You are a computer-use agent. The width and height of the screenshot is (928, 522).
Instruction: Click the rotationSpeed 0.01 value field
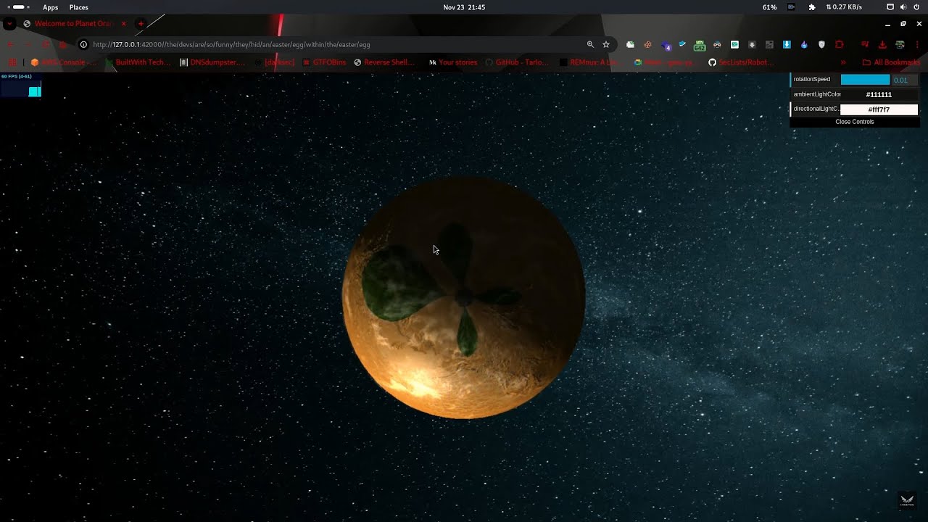(905, 80)
